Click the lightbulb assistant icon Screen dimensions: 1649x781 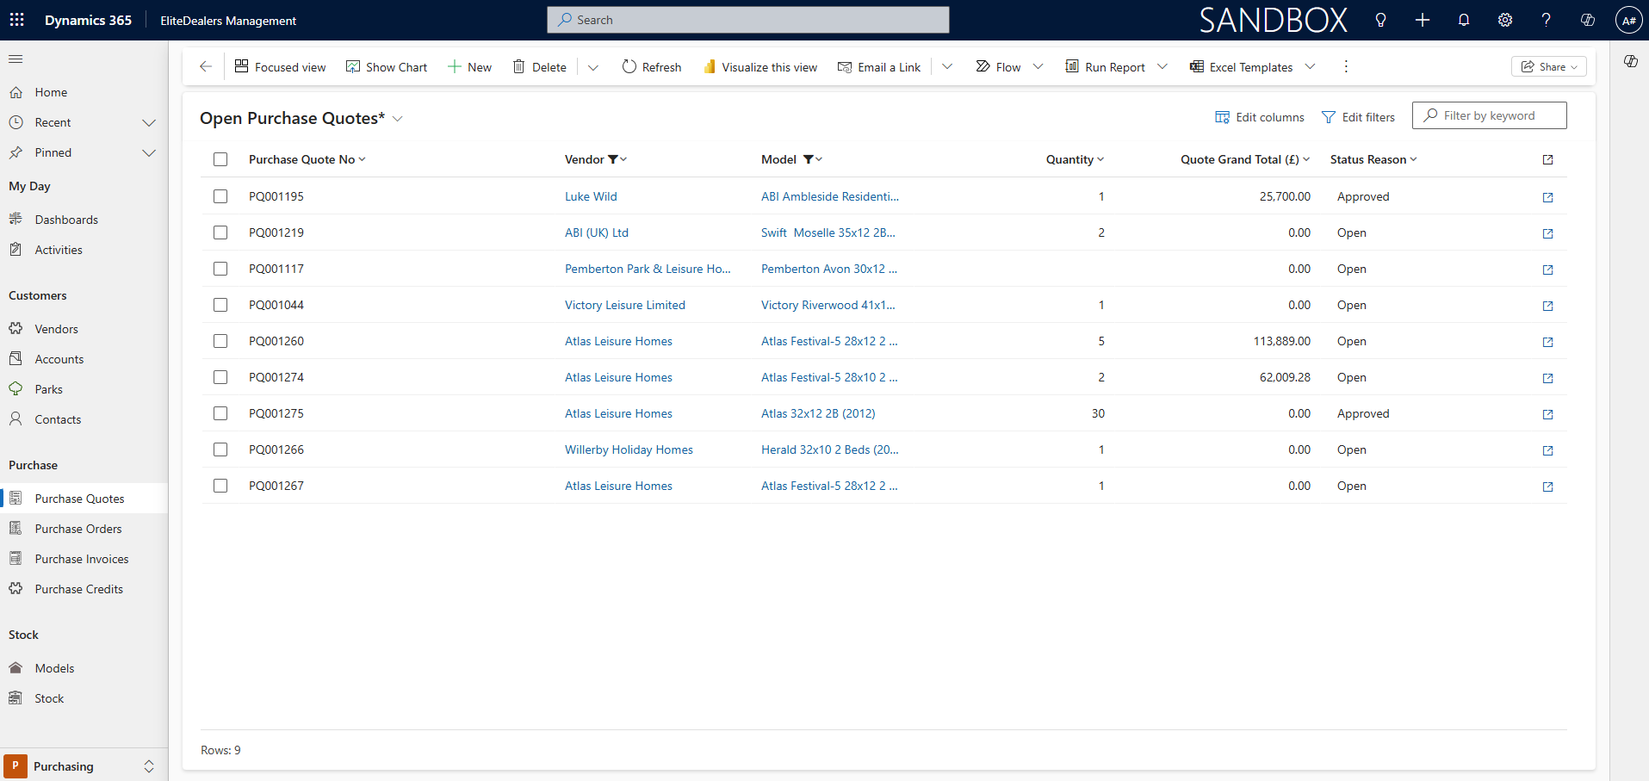[x=1381, y=20]
